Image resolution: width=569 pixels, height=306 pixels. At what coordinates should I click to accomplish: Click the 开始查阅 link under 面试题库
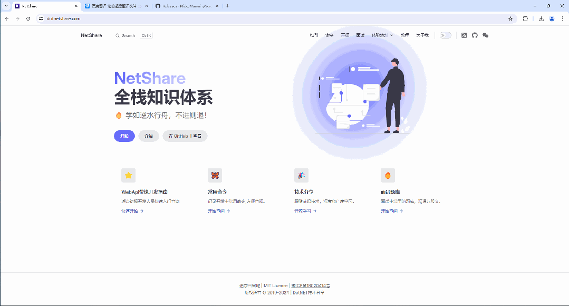pos(392,211)
